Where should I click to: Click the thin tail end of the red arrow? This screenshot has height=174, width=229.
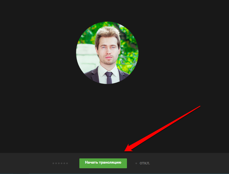(x=200, y=106)
